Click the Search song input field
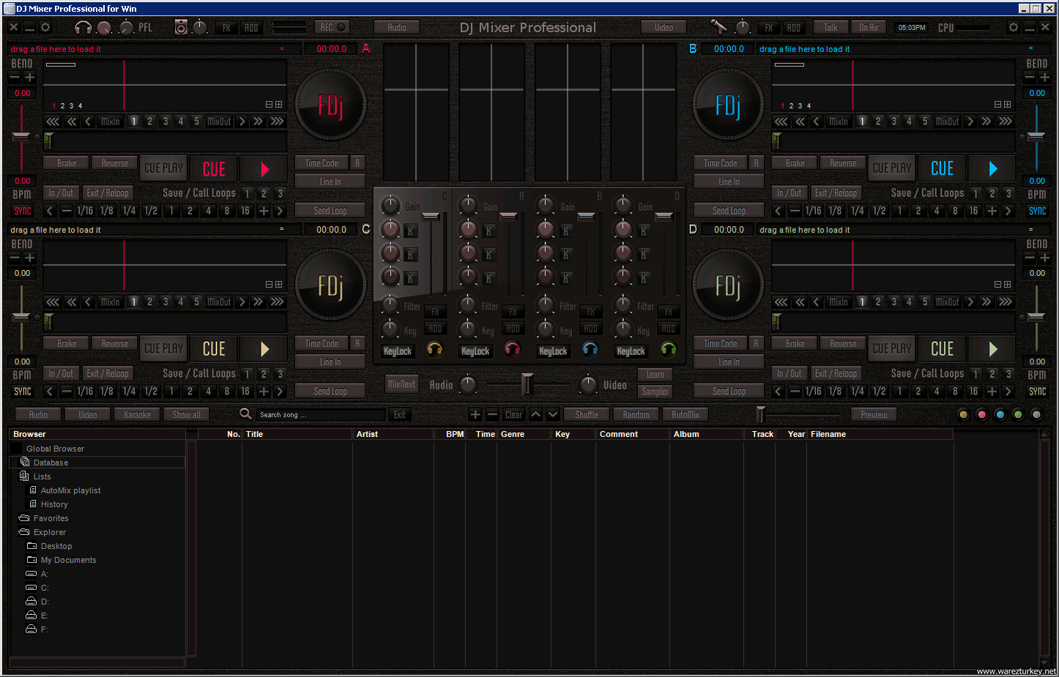Viewport: 1059px width, 677px height. pyautogui.click(x=321, y=414)
